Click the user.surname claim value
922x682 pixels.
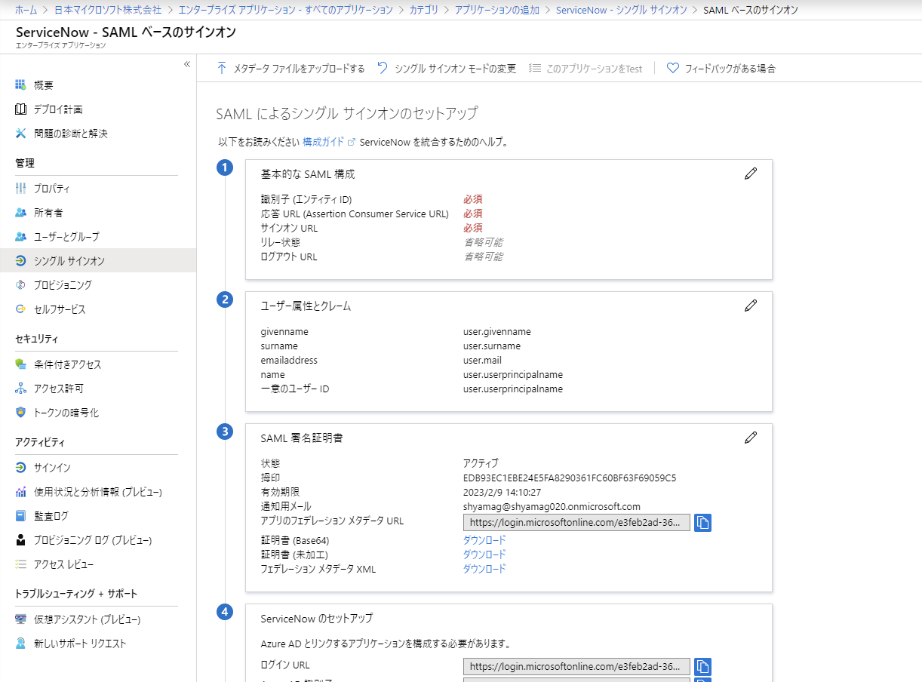[x=492, y=346]
